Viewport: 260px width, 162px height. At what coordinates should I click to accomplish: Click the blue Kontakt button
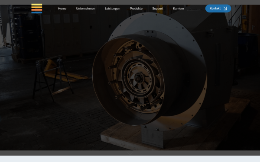(218, 9)
